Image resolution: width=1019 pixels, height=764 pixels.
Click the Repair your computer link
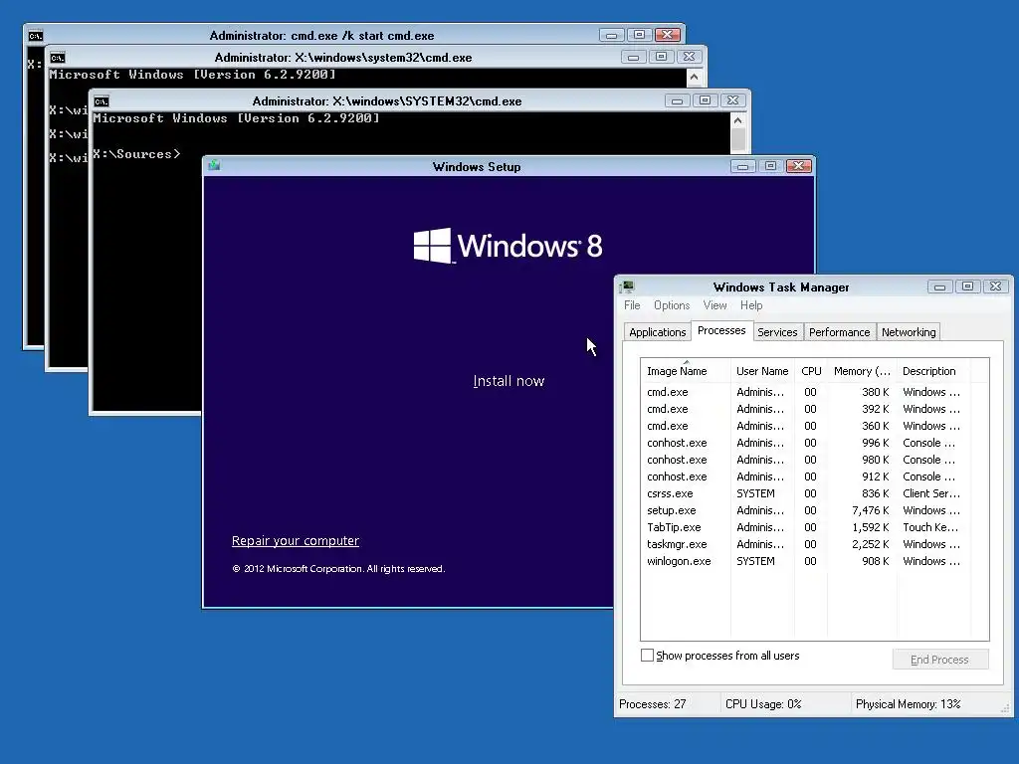pos(295,540)
